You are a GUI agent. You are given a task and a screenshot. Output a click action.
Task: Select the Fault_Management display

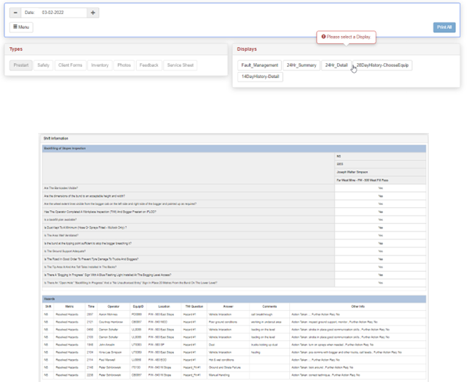260,65
